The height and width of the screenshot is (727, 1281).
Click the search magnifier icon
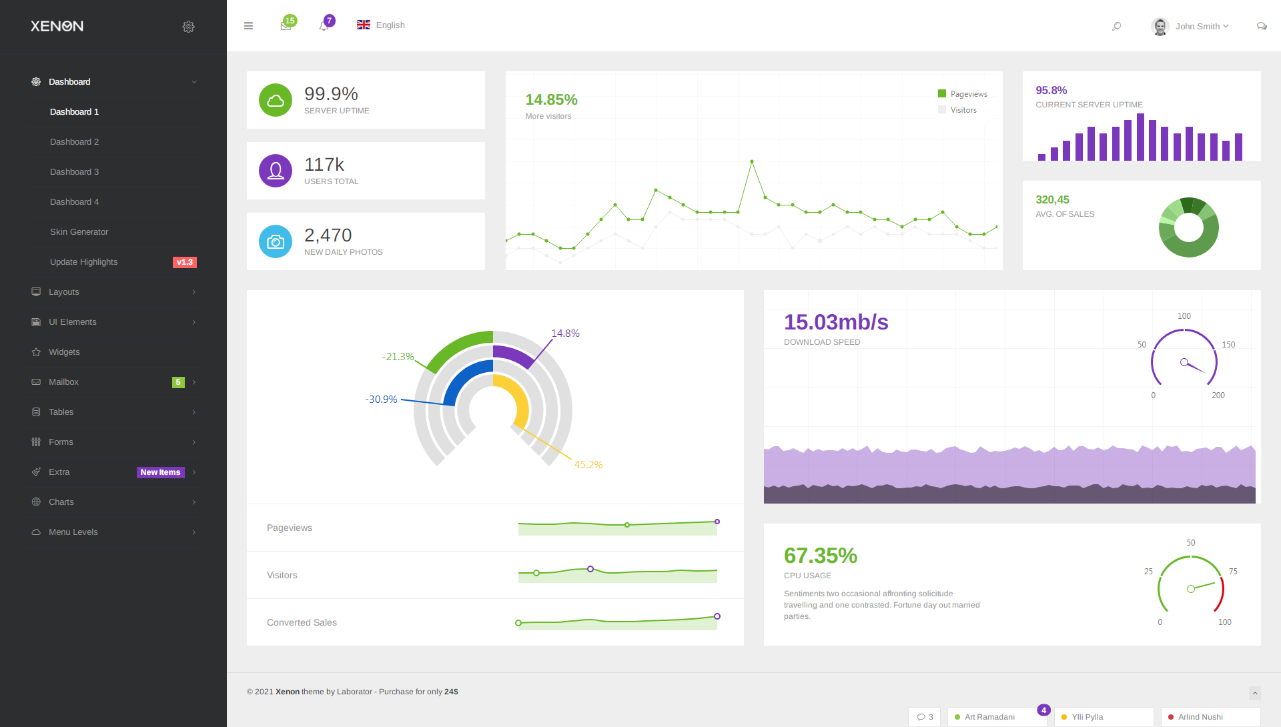click(x=1116, y=26)
